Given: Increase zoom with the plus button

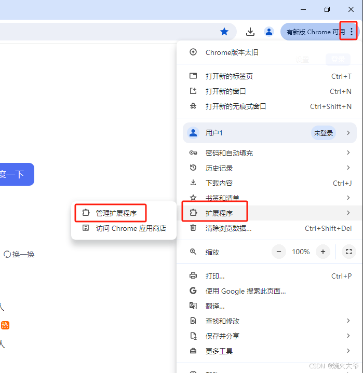Looking at the screenshot, I should pyautogui.click(x=323, y=252).
